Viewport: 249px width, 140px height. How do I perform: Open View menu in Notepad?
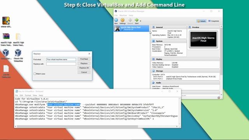(35, 95)
